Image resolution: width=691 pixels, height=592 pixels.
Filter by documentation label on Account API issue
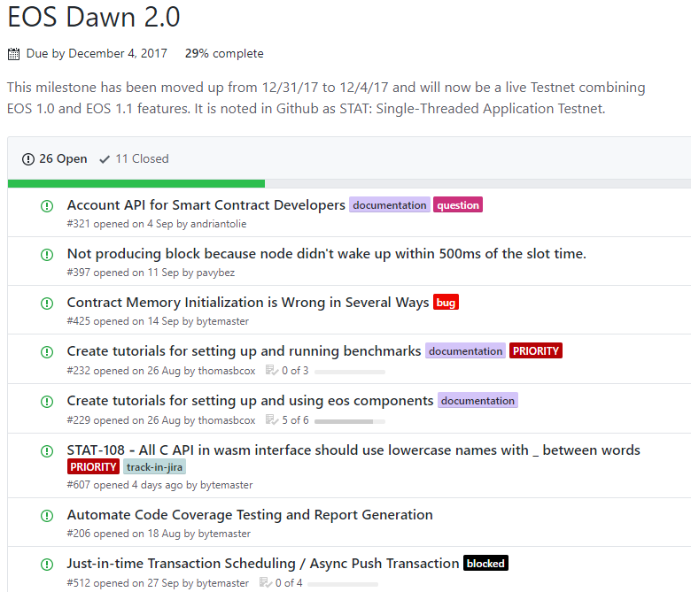[x=390, y=205]
